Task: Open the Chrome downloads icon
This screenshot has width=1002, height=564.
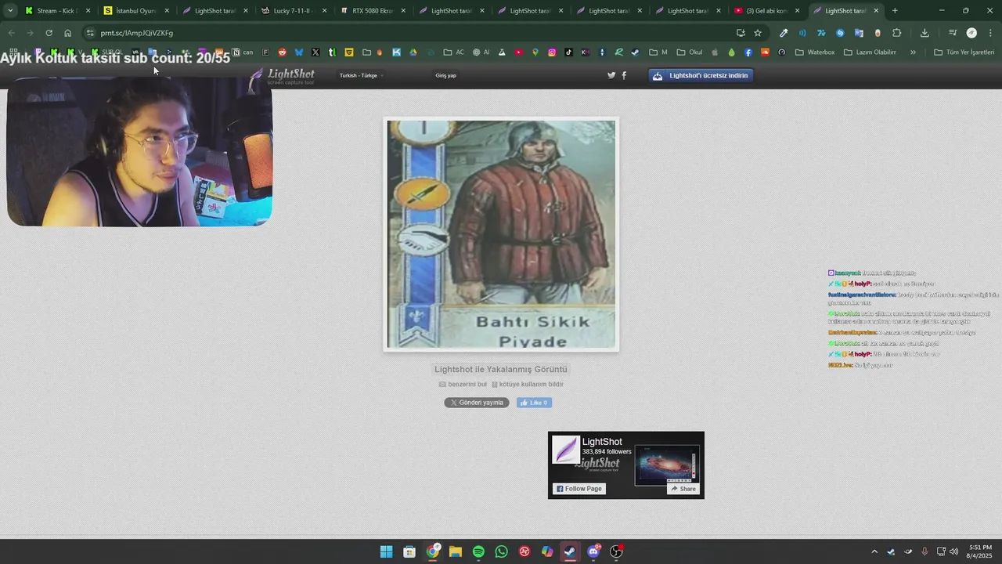Action: 925,33
